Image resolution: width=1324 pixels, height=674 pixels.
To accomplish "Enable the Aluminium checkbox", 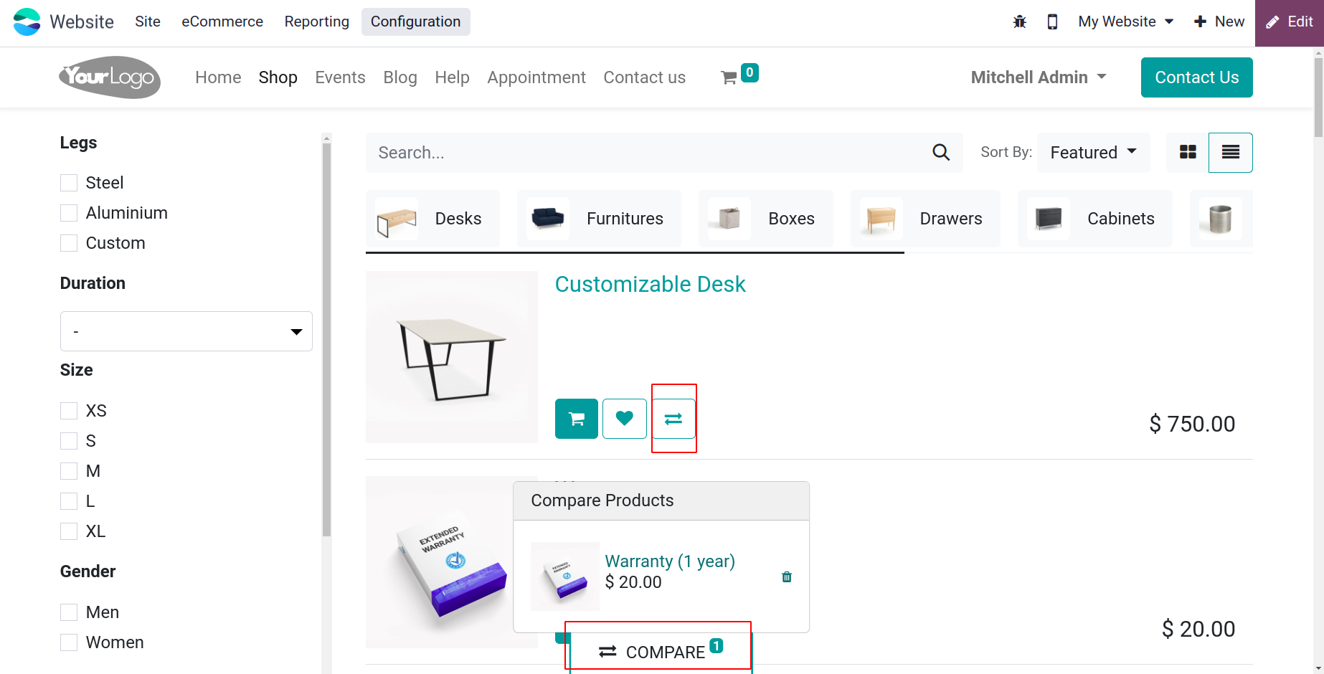I will tap(69, 213).
